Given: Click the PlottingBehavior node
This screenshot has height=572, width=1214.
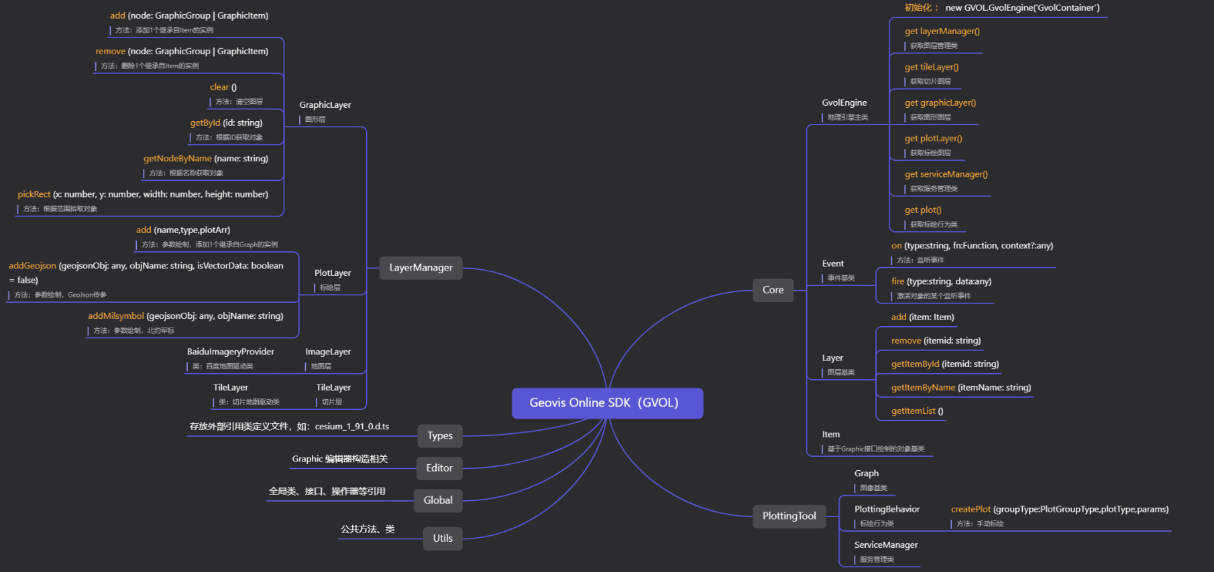Looking at the screenshot, I should coord(887,516).
